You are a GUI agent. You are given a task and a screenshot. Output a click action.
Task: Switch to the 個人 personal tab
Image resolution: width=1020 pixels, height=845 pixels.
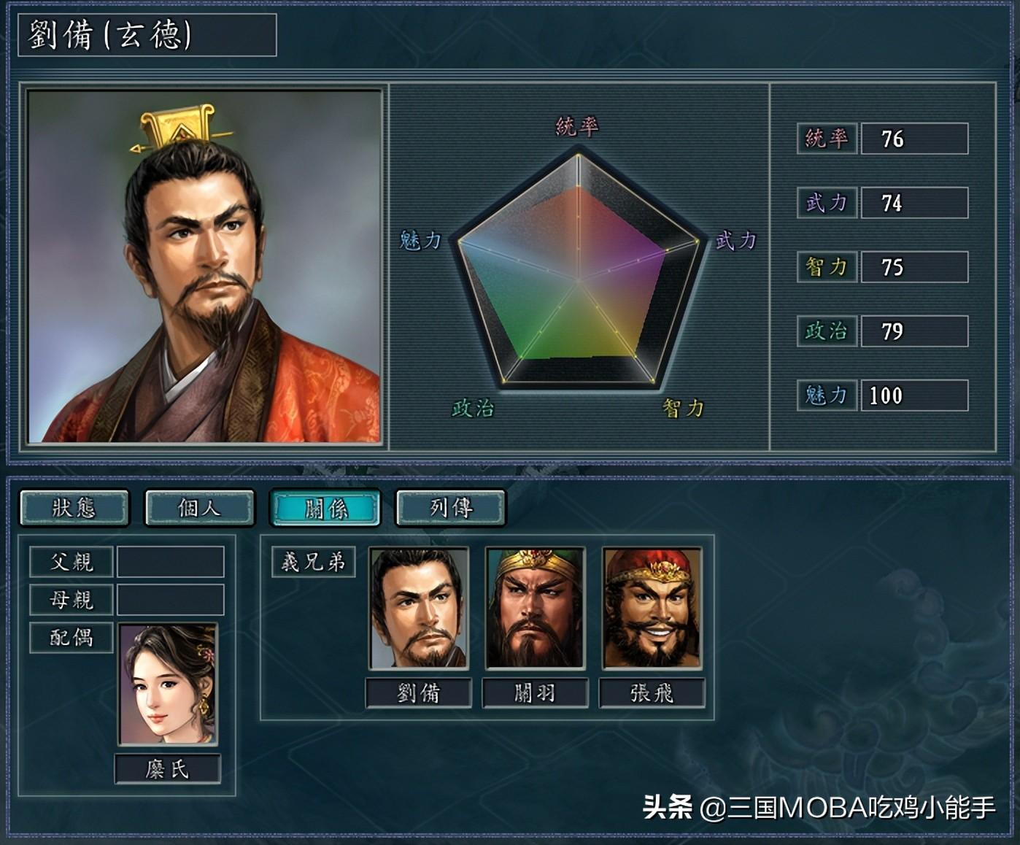[200, 507]
